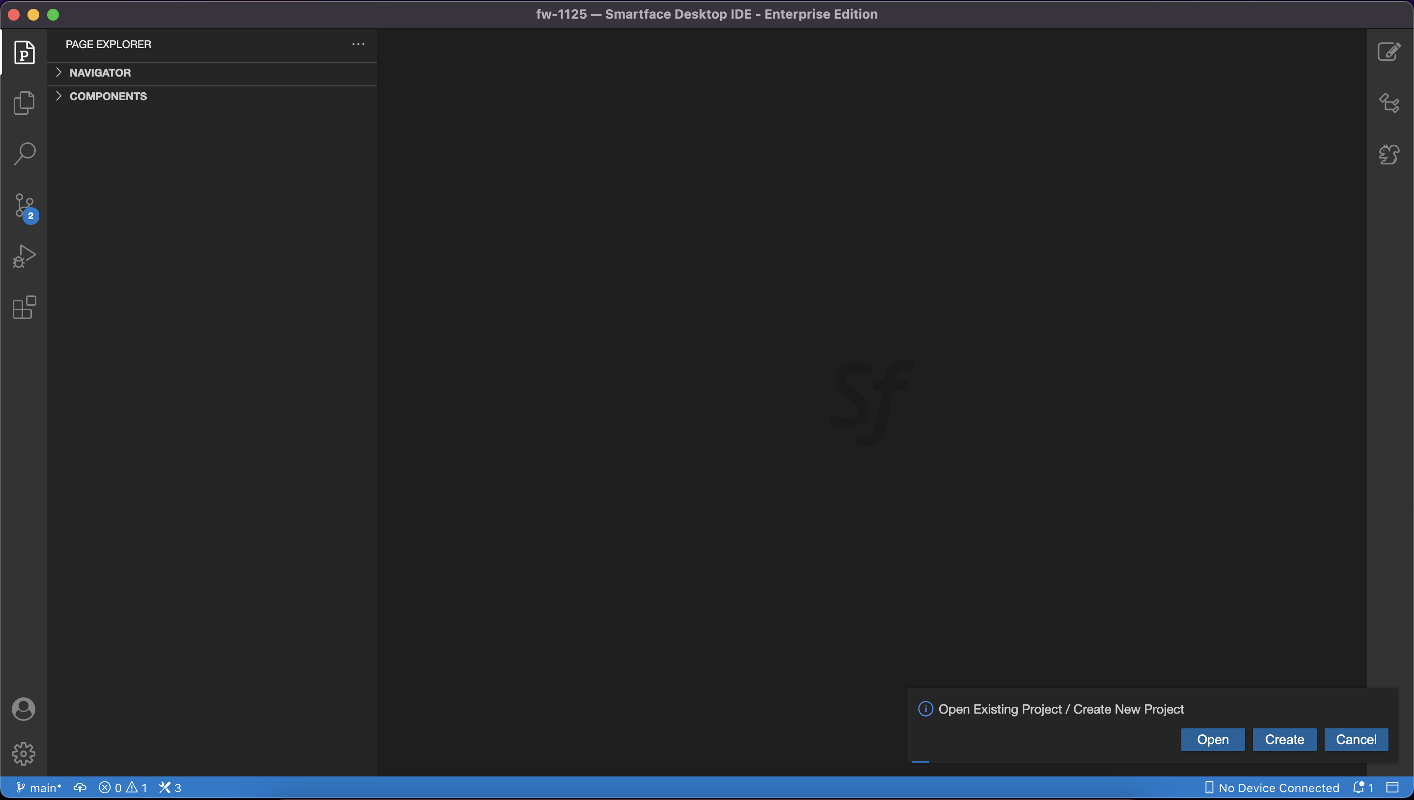This screenshot has width=1414, height=800.
Task: Open the Search view icon
Action: (24, 154)
